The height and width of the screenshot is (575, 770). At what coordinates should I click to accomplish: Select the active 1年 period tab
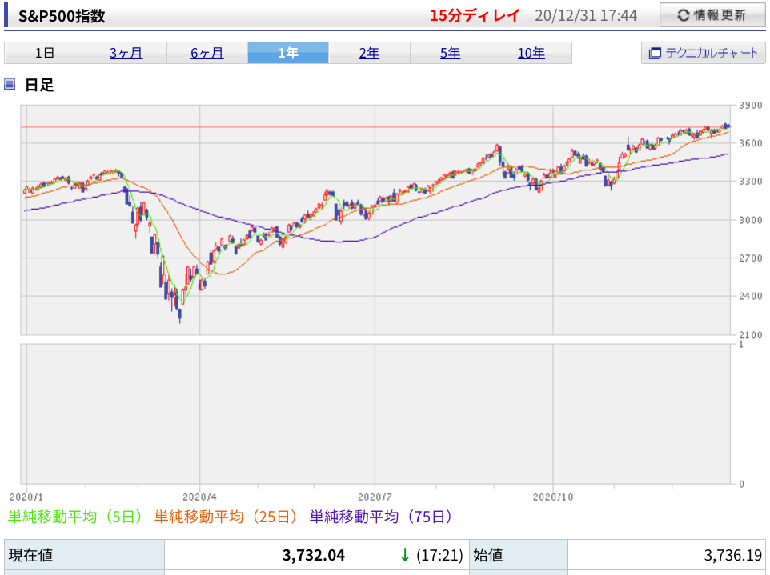coord(288,53)
